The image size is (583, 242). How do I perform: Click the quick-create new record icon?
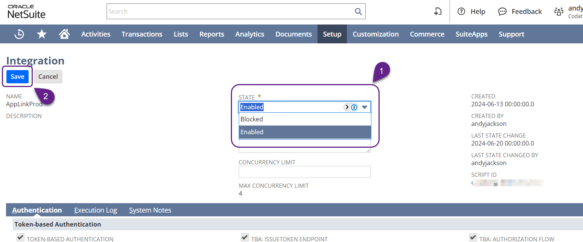(x=438, y=11)
